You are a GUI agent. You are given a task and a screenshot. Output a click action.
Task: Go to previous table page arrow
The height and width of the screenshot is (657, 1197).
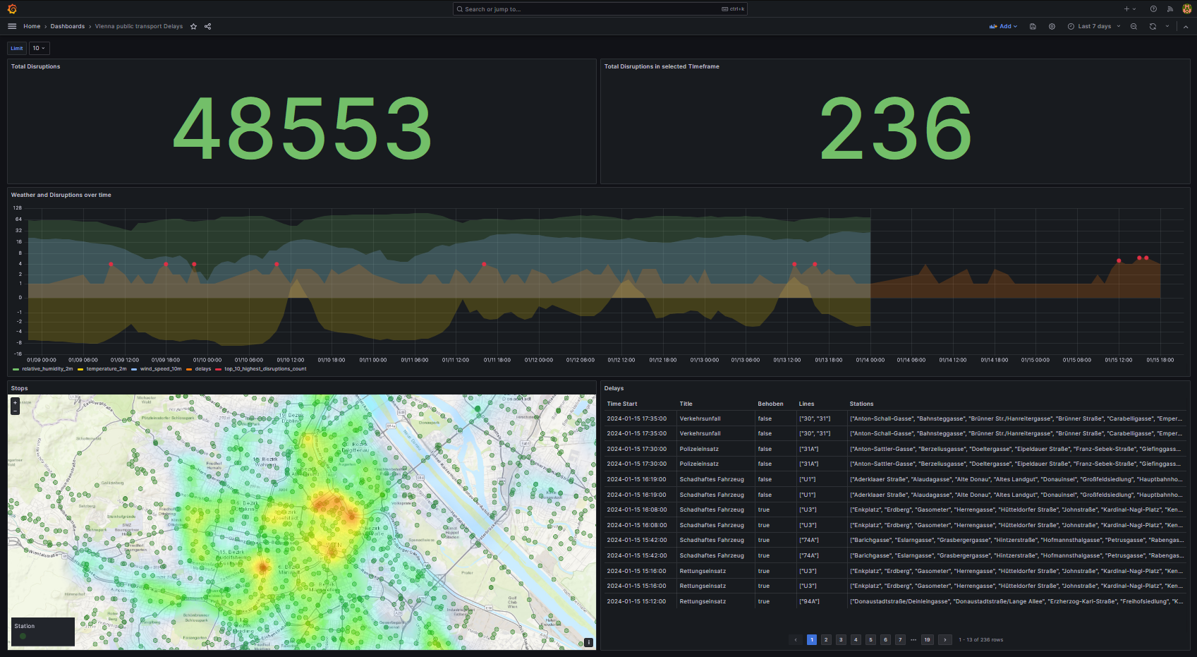(x=796, y=639)
